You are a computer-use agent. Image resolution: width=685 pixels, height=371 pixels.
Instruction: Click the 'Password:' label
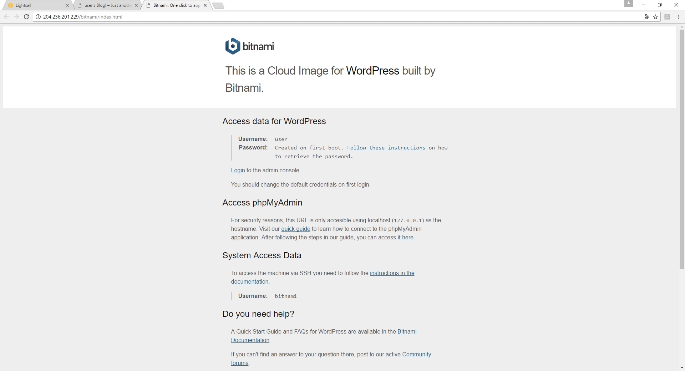pos(253,148)
